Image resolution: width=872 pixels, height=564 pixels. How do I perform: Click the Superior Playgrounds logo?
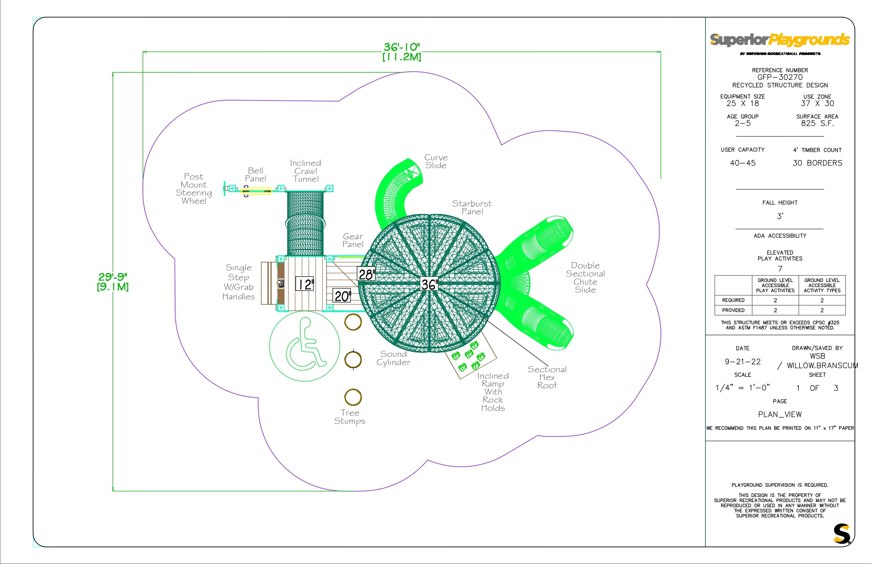pyautogui.click(x=779, y=40)
